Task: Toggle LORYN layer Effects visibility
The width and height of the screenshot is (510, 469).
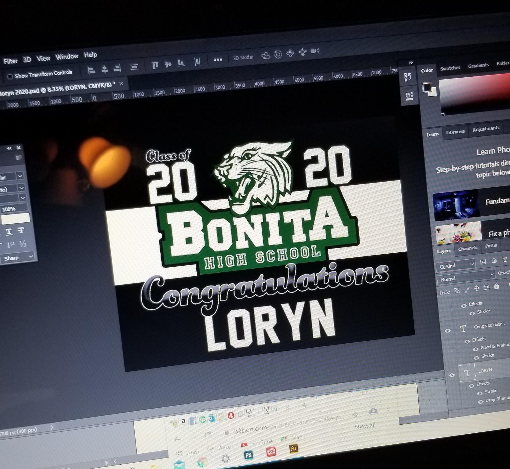Action: [x=471, y=386]
